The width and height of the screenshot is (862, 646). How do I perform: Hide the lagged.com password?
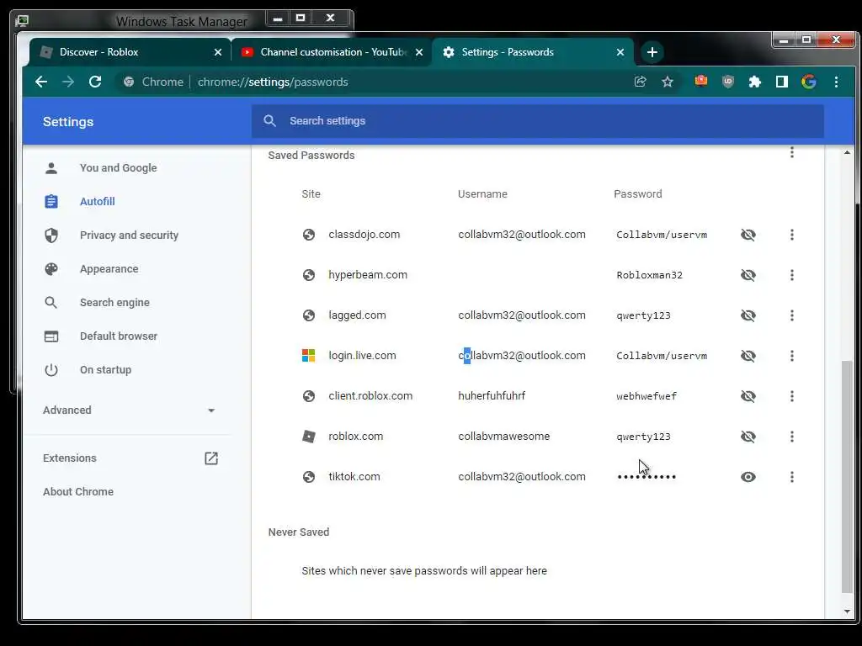click(x=748, y=315)
